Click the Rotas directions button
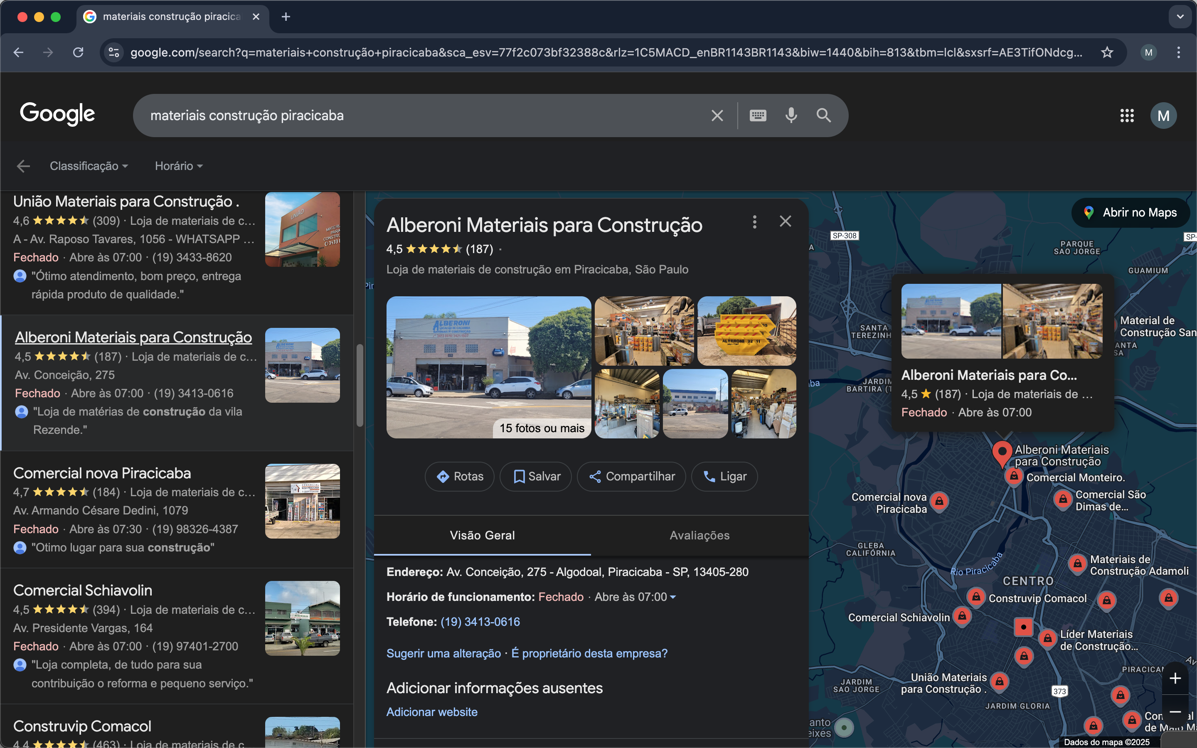The image size is (1197, 748). point(460,476)
